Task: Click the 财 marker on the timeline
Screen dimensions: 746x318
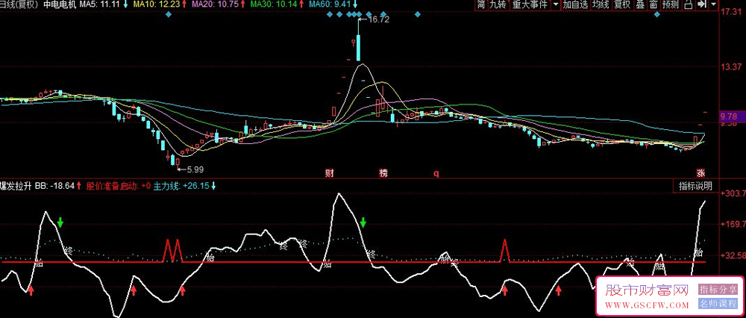Action: 328,172
